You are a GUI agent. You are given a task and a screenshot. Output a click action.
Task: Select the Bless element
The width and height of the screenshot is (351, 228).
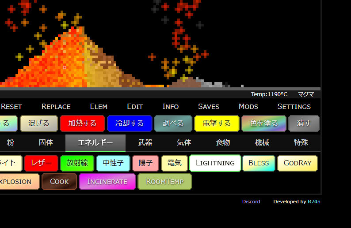[x=259, y=163]
